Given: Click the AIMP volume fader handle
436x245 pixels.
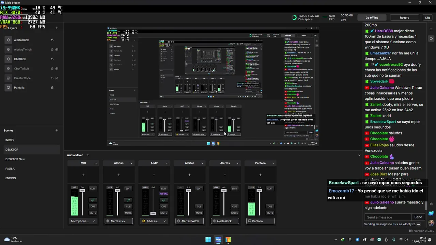Looking at the screenshot, I should 153,213.
